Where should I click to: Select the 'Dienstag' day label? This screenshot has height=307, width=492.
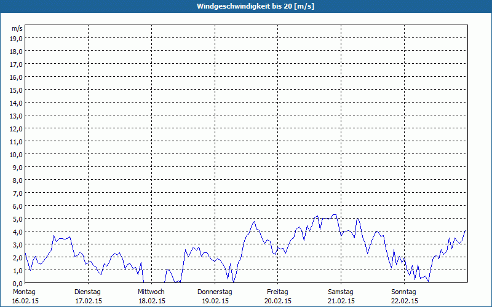click(87, 292)
